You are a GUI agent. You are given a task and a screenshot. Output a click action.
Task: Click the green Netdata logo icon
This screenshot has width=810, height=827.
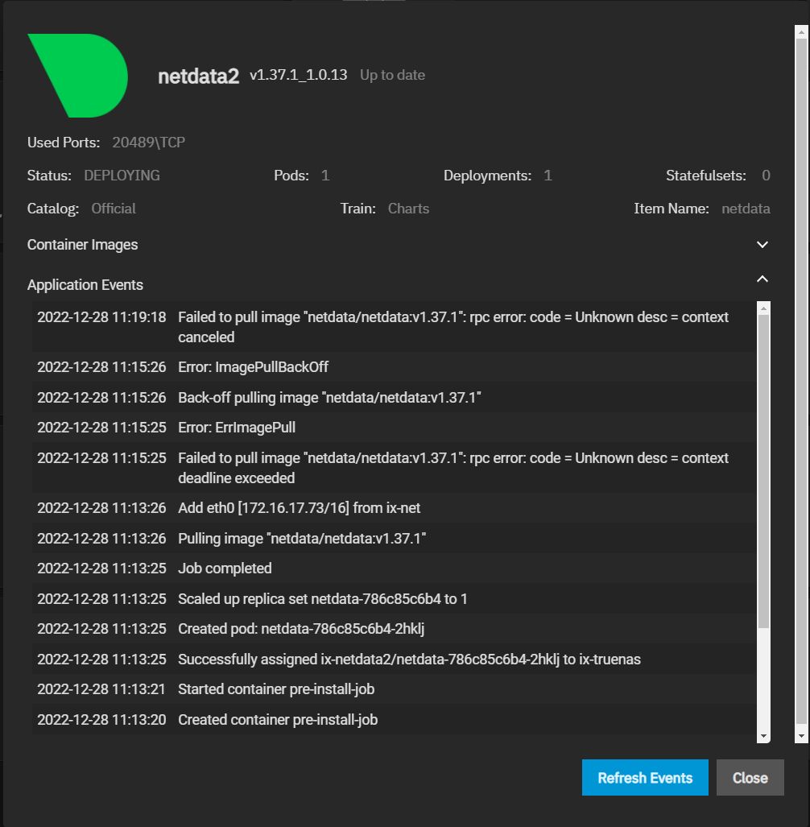pyautogui.click(x=77, y=76)
